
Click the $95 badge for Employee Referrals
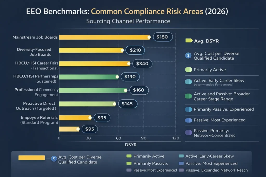(102, 117)
